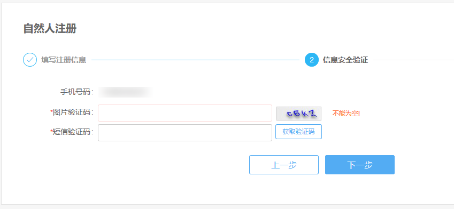Click the completed step checkmark circle icon
The image size is (454, 209).
click(30, 60)
